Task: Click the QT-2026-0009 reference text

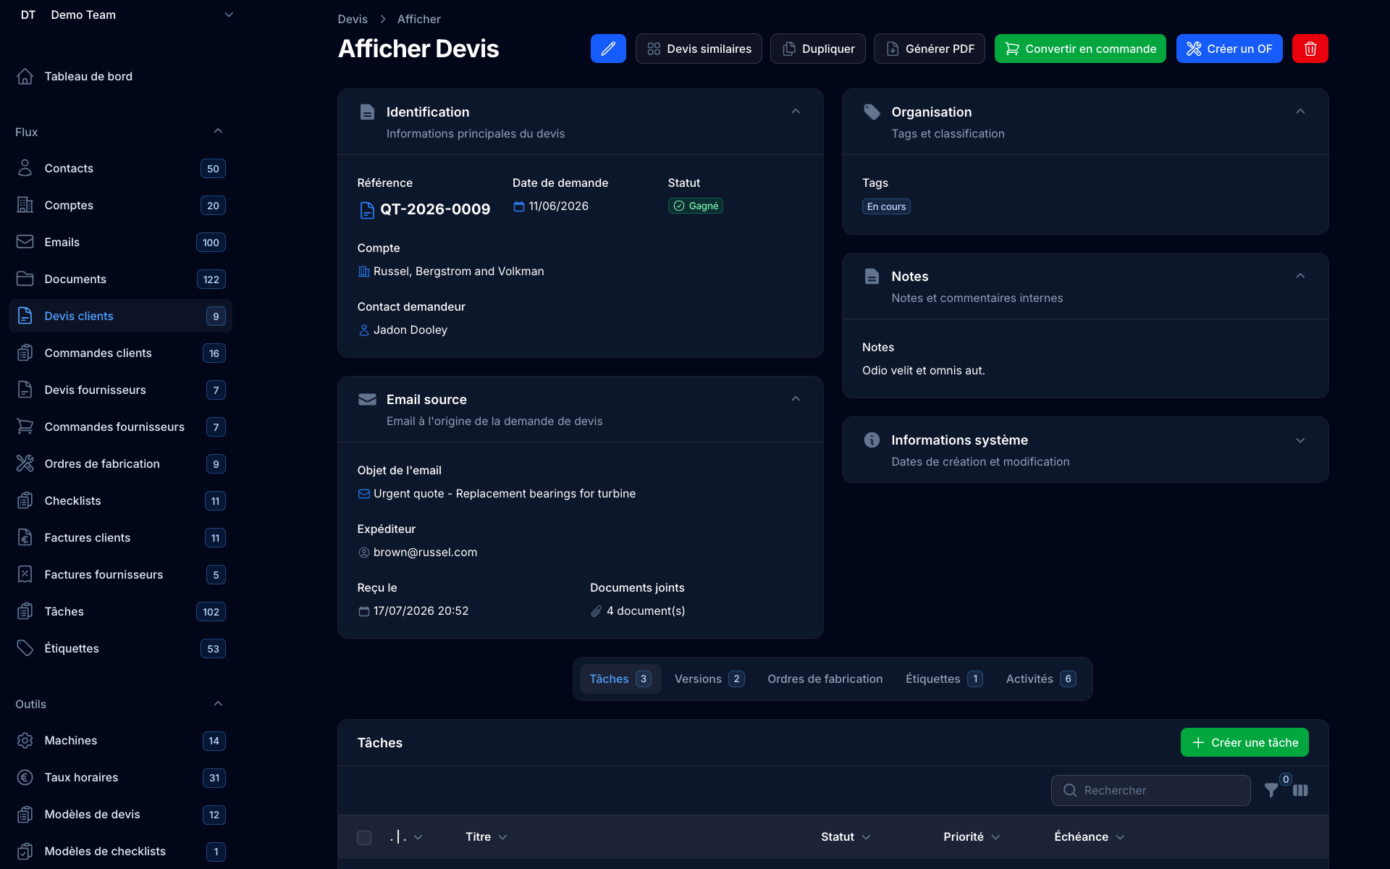Action: click(x=435, y=209)
